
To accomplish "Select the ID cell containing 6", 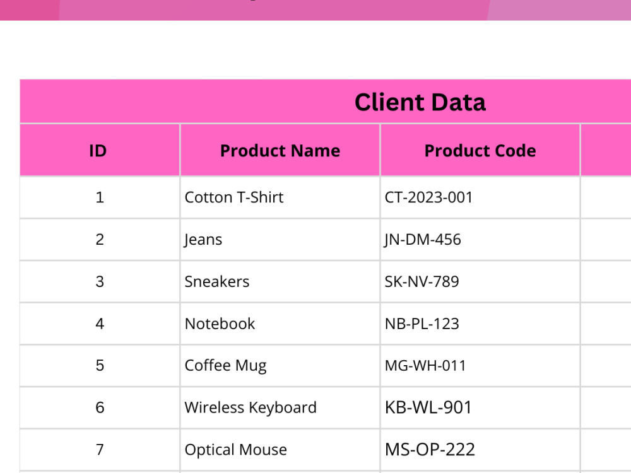I will (100, 408).
